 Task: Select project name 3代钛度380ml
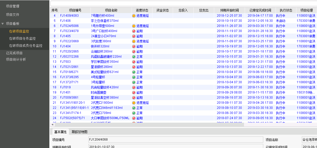point(101,41)
